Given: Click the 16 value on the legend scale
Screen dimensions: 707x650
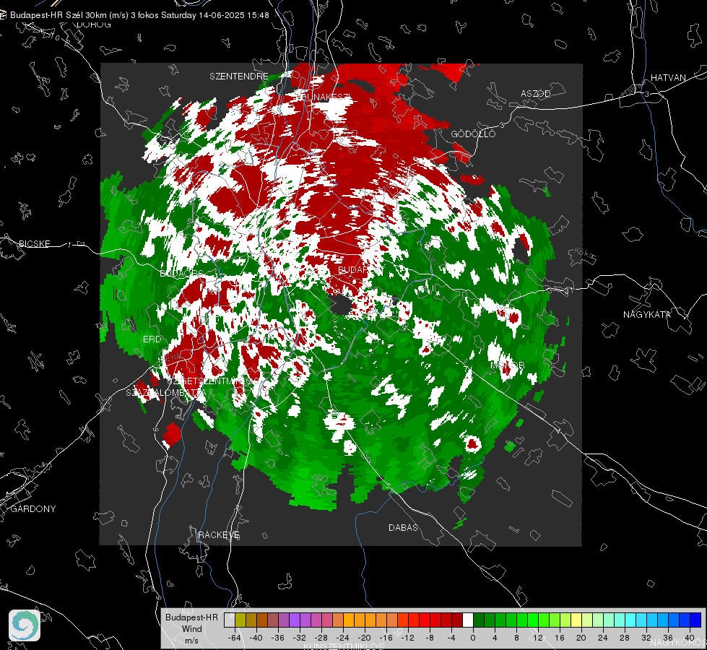Looking at the screenshot, I should pos(560,638).
